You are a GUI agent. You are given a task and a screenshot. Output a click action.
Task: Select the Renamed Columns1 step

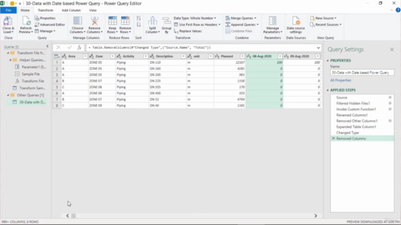362,115
